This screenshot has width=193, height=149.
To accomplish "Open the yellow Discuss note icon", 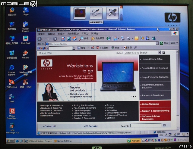I will [136, 38].
